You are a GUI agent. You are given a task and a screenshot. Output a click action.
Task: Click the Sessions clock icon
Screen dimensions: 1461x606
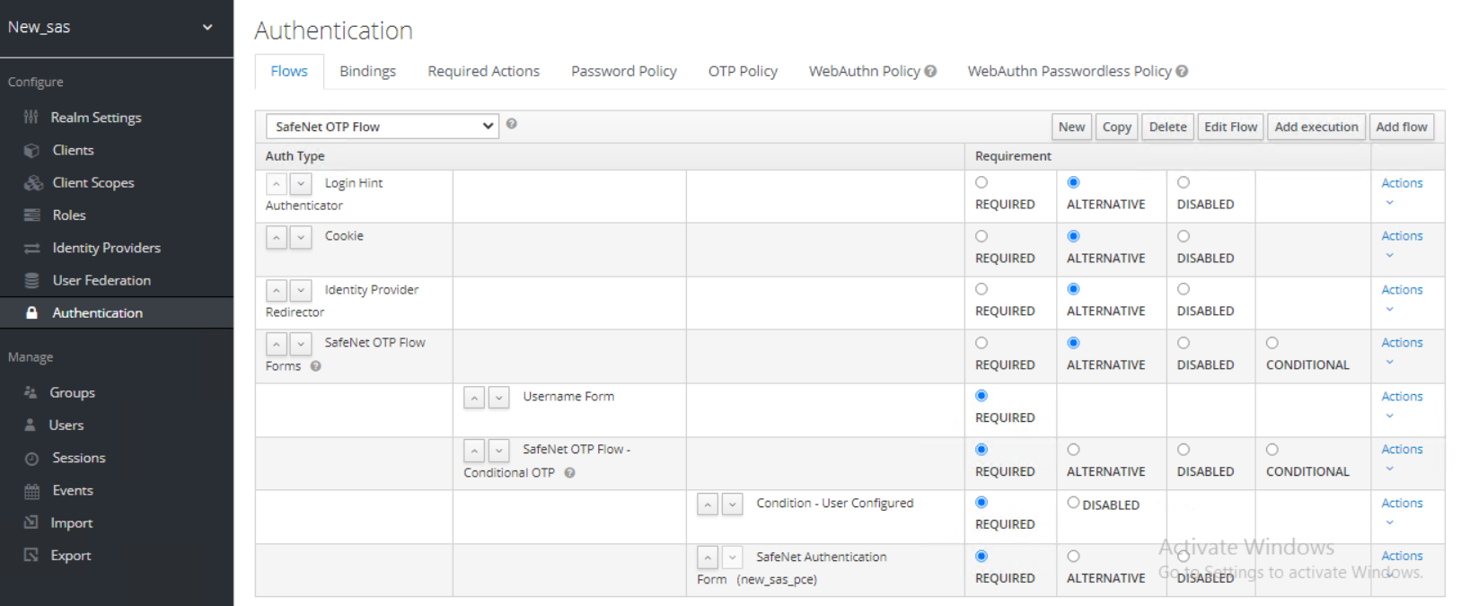(x=31, y=458)
